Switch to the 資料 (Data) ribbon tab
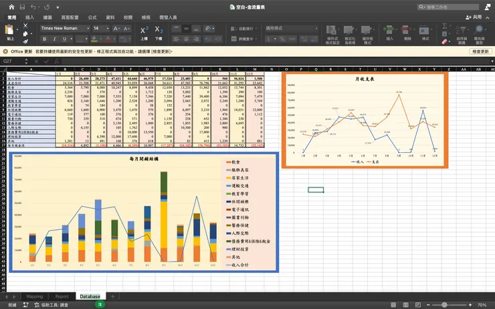This screenshot has height=309, width=495. pos(110,17)
